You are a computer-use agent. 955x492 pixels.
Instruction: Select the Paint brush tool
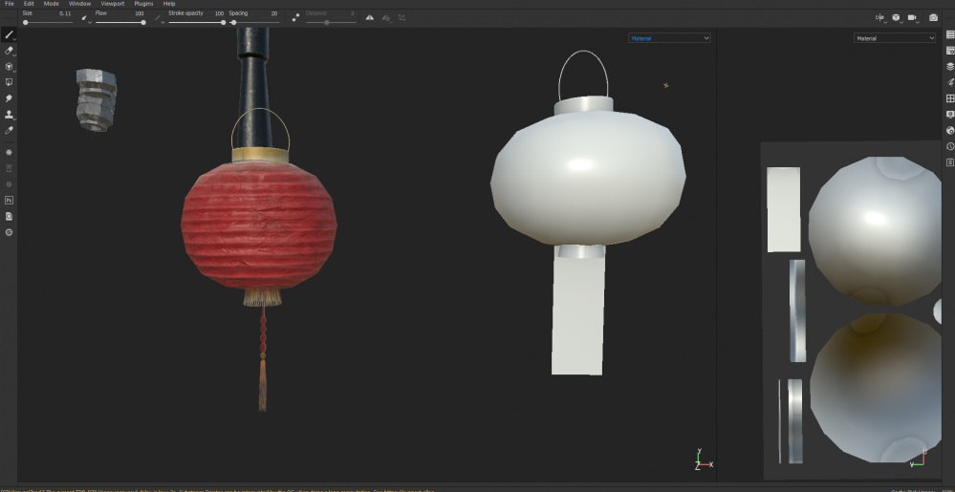[x=10, y=34]
